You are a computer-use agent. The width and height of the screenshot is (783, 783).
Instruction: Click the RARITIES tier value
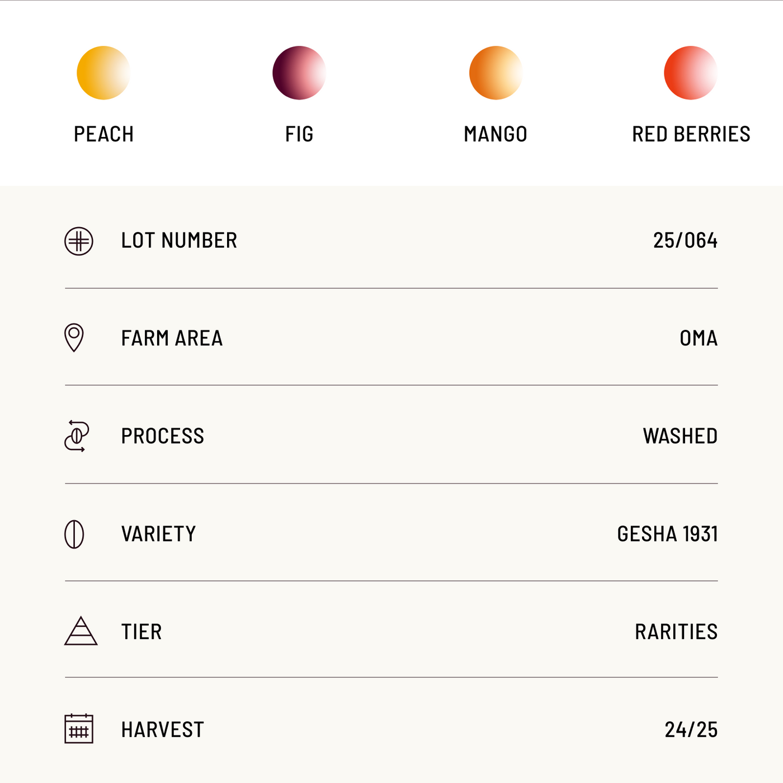676,632
